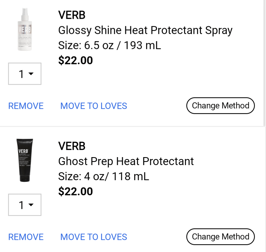The image size is (266, 252).
Task: Select the Glossy Shine Heat Protectant Spray title
Action: 145,30
